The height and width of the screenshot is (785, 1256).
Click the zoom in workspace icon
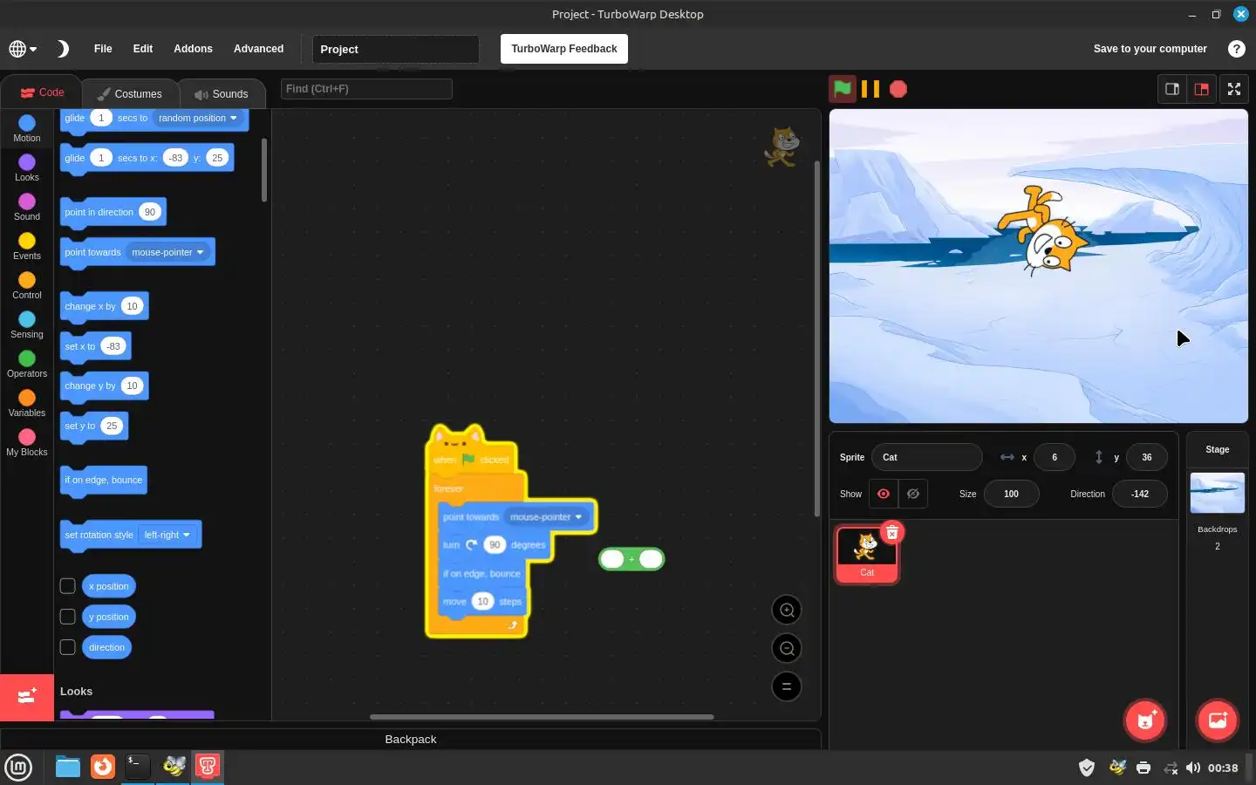787,610
